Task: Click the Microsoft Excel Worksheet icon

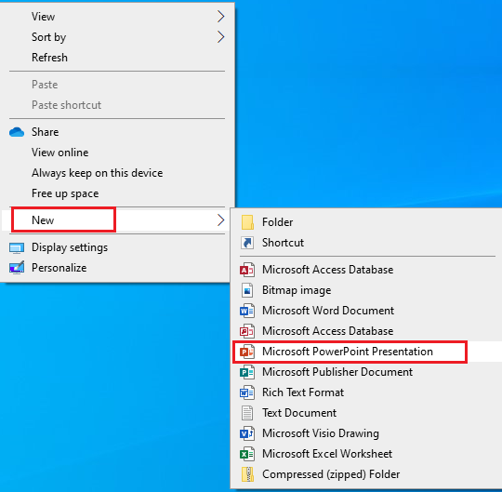Action: pyautogui.click(x=247, y=454)
